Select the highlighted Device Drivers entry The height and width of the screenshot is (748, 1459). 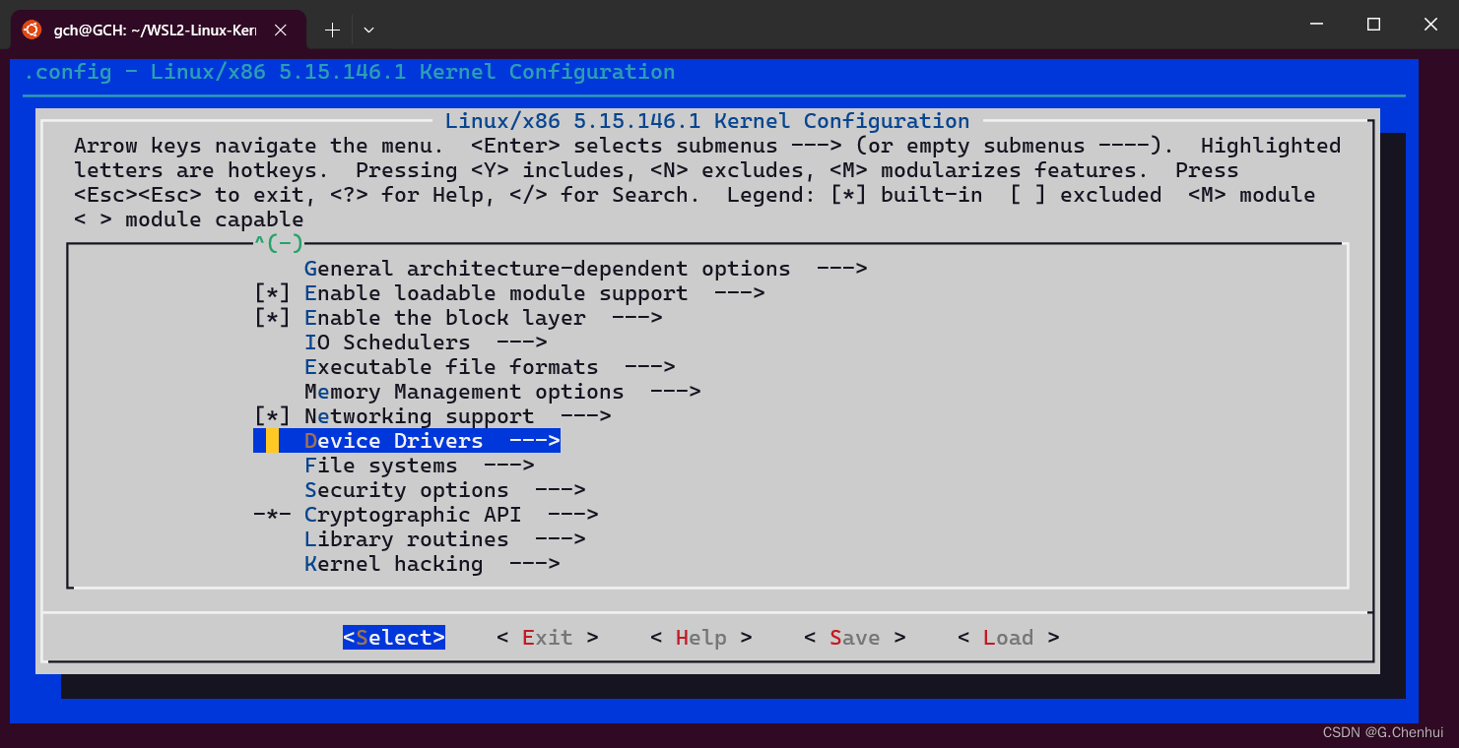pyautogui.click(x=407, y=441)
